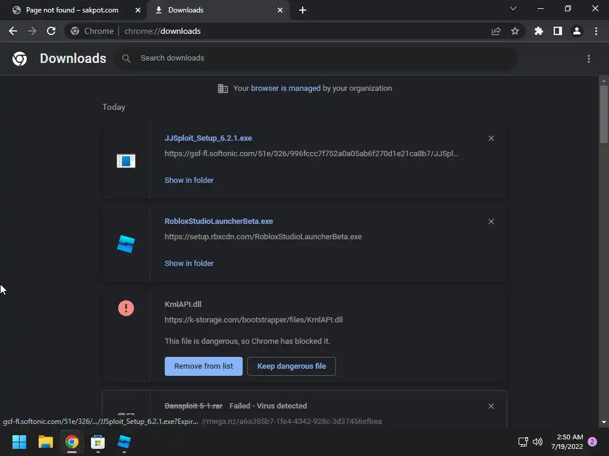Click the red warning icon for KrnlAPI.dll
Screen dimensions: 609x456
[126, 308]
